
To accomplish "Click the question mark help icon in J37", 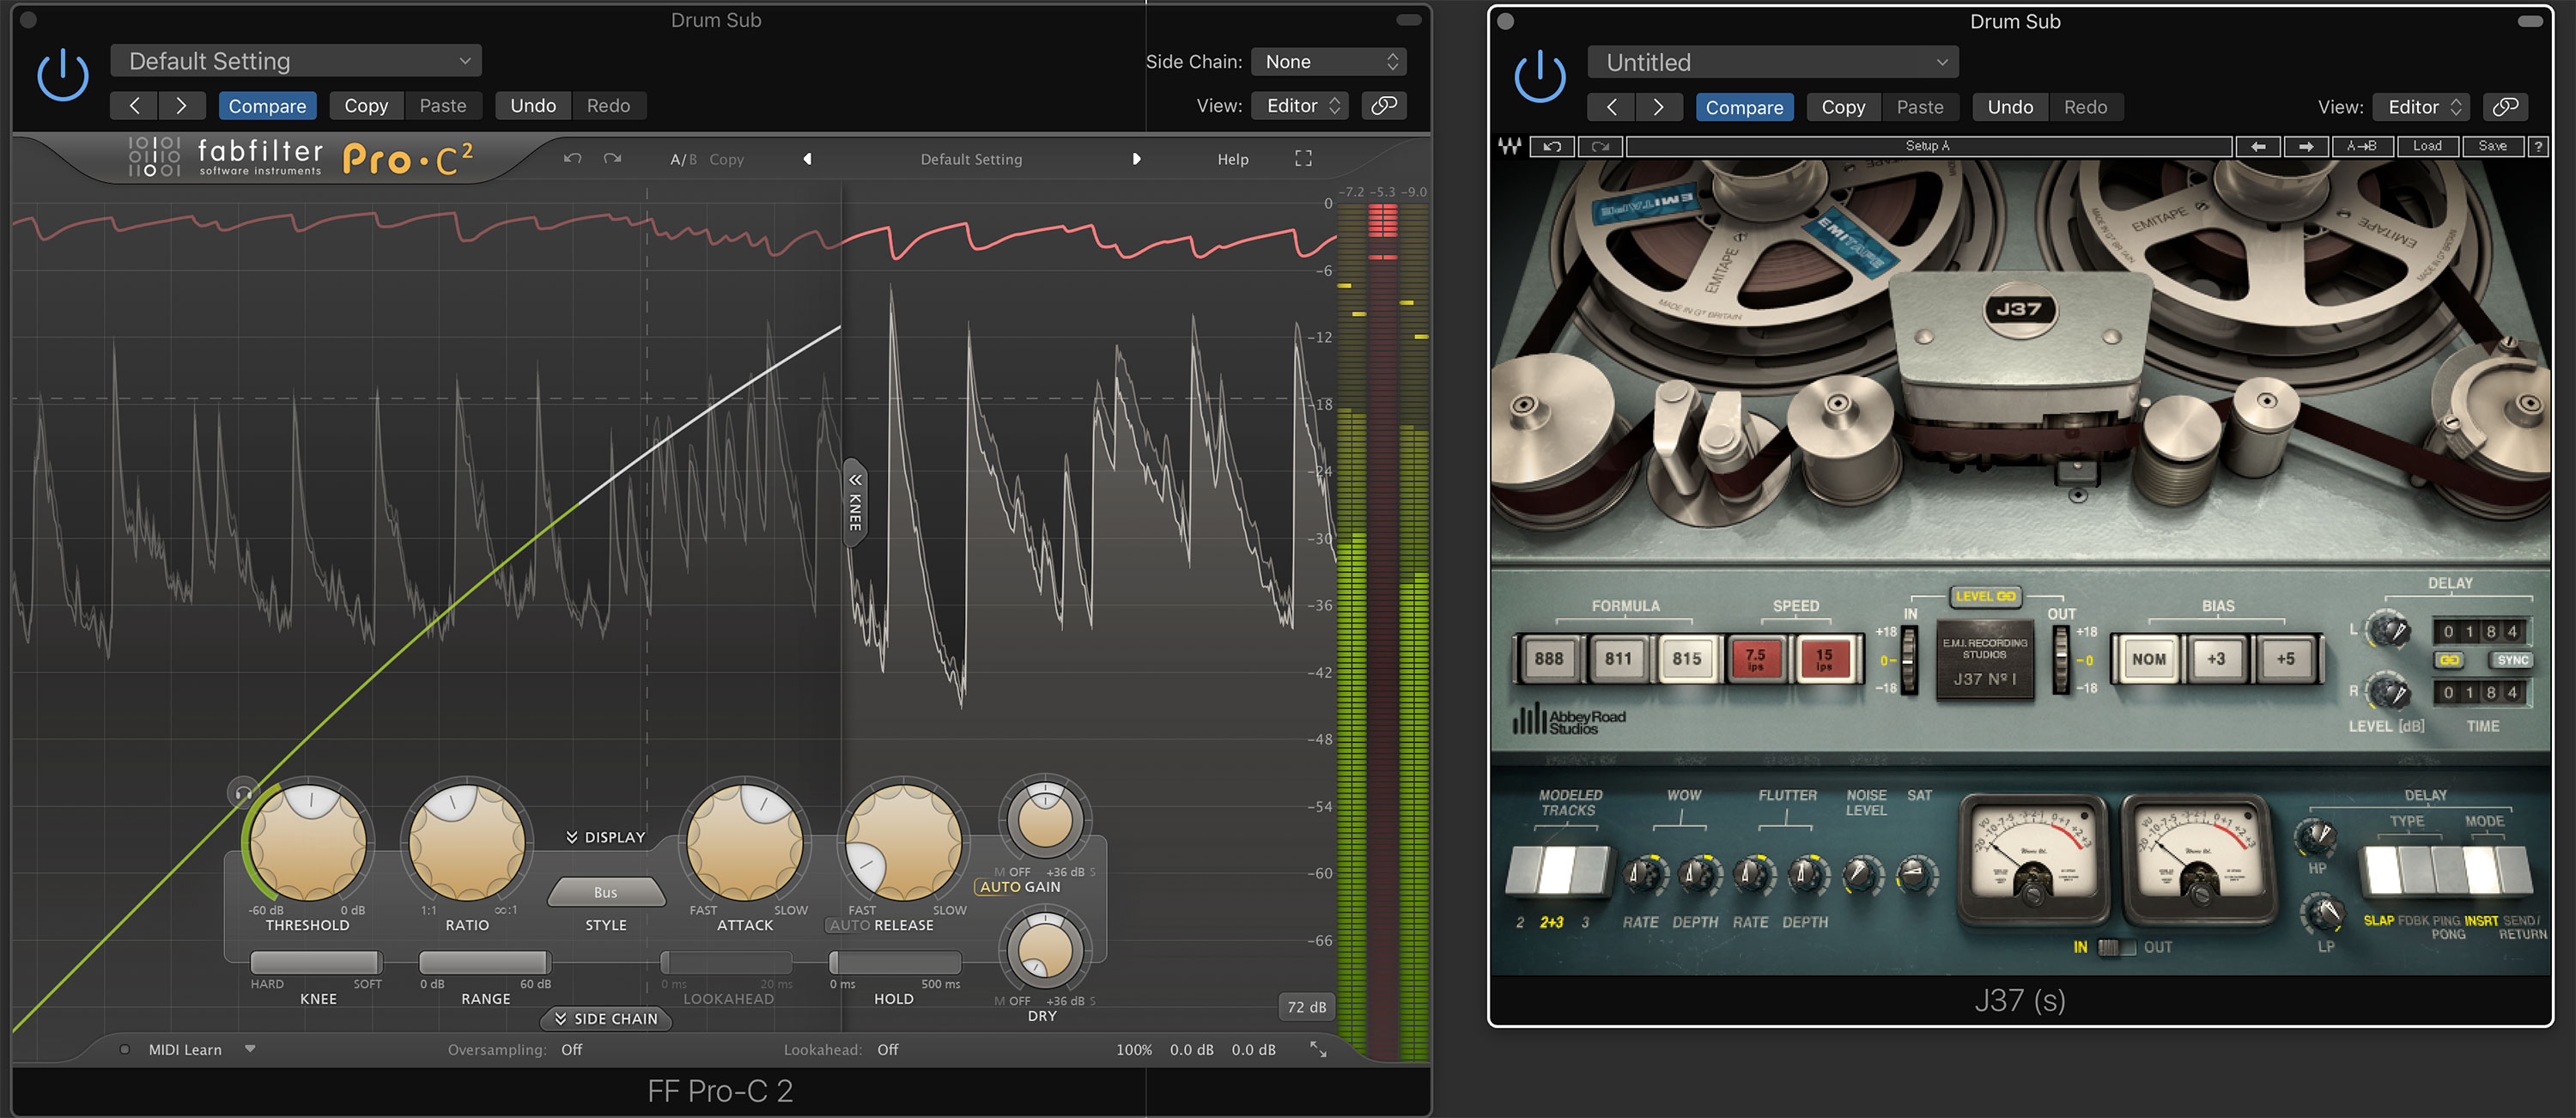I will coord(2538,146).
